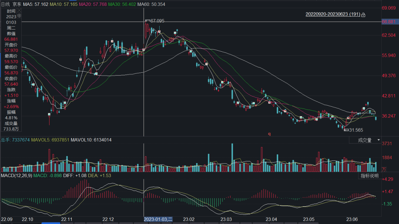Open the 20220920-20230623 date range link

[332, 14]
